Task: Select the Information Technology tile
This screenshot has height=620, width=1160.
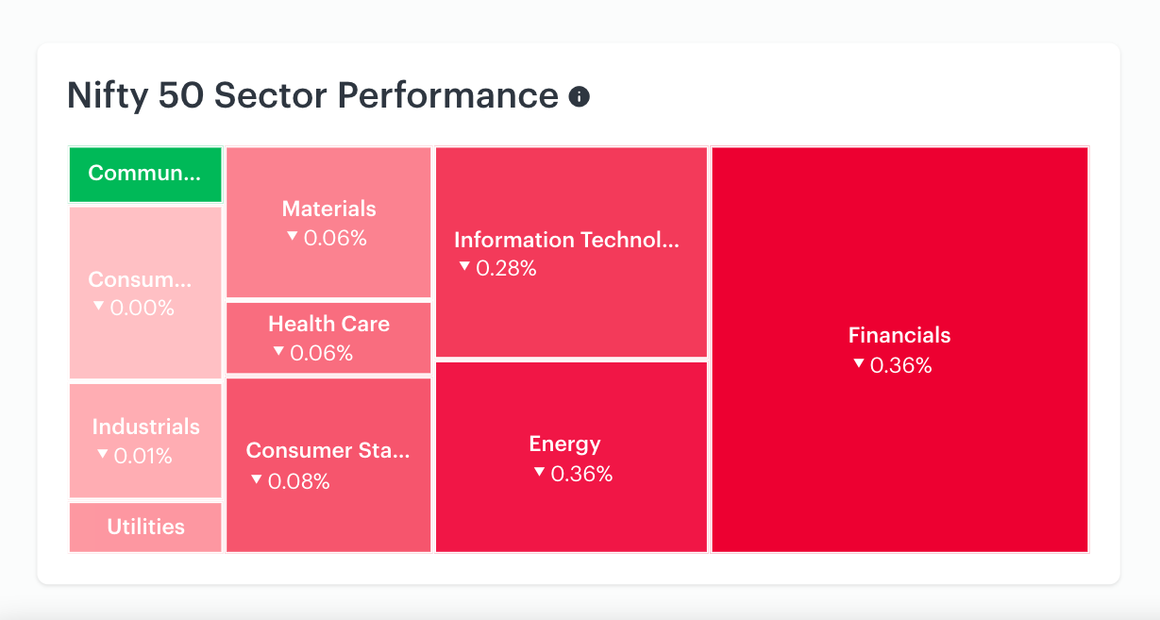Action: [571, 252]
